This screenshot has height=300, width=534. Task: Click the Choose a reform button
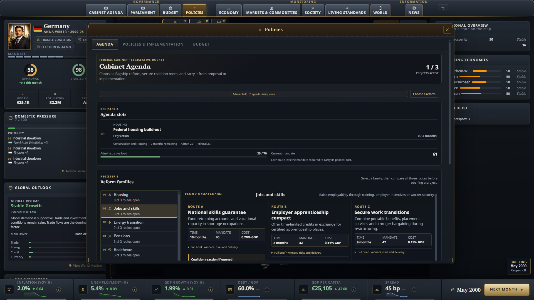click(424, 94)
